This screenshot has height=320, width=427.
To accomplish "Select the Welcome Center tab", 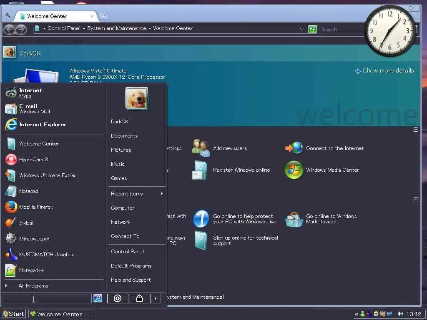I will coord(56,16).
